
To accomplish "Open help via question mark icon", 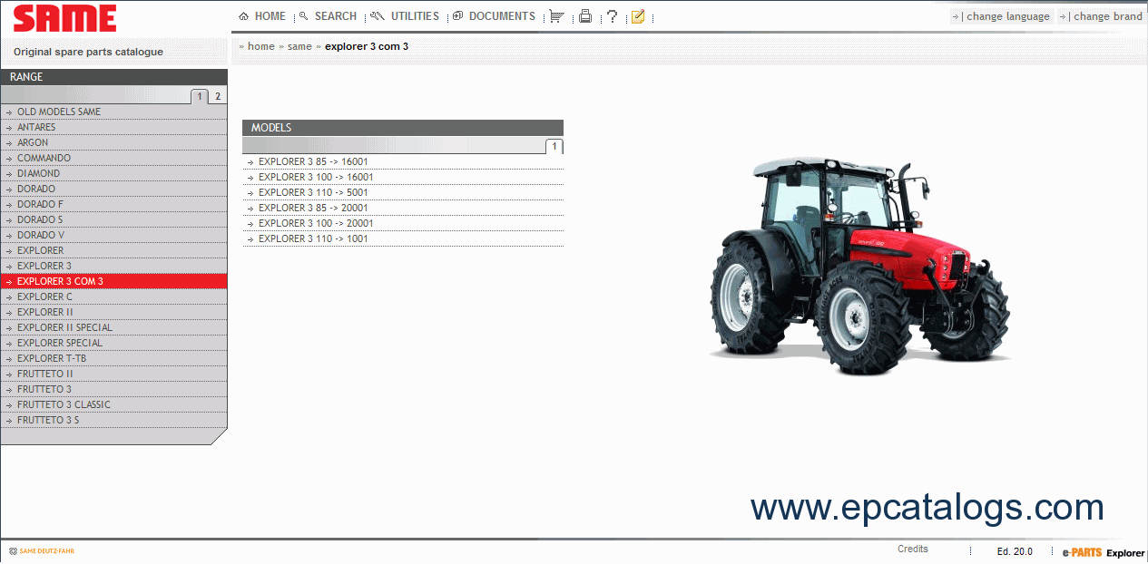I will pos(613,16).
